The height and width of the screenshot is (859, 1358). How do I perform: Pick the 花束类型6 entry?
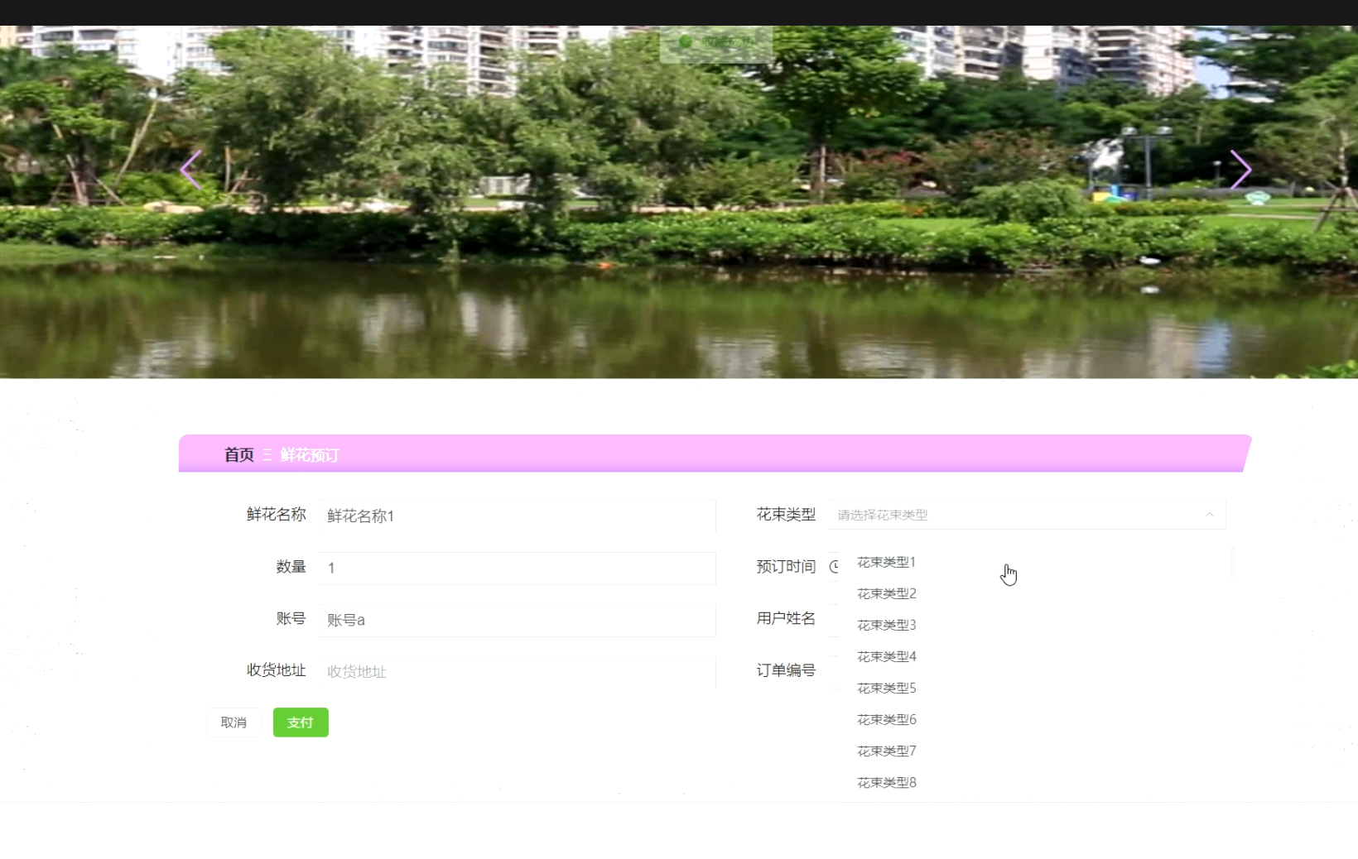886,720
